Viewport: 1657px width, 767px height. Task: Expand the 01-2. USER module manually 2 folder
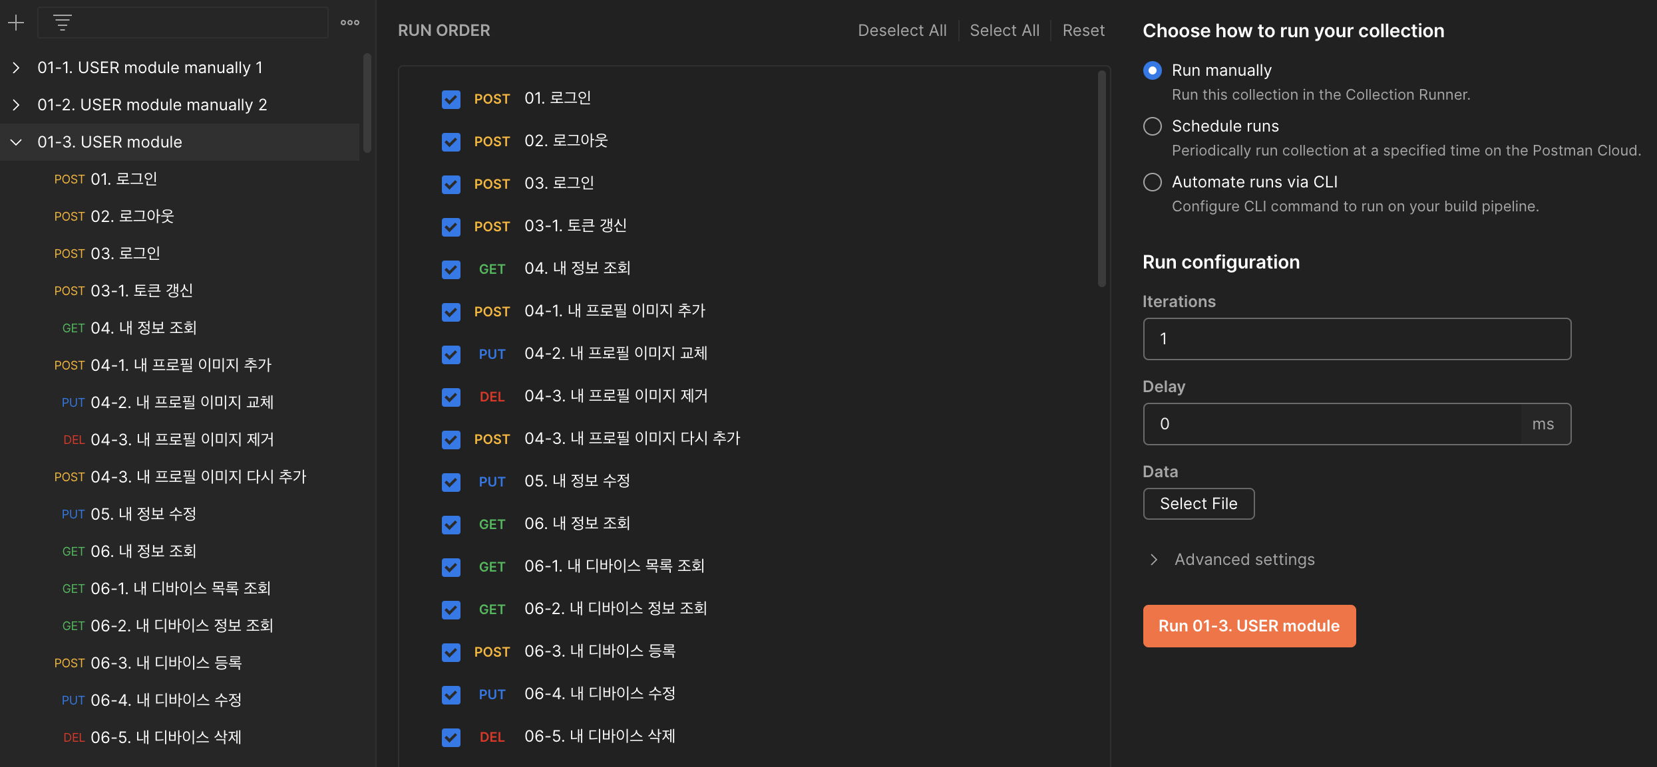pos(17,105)
